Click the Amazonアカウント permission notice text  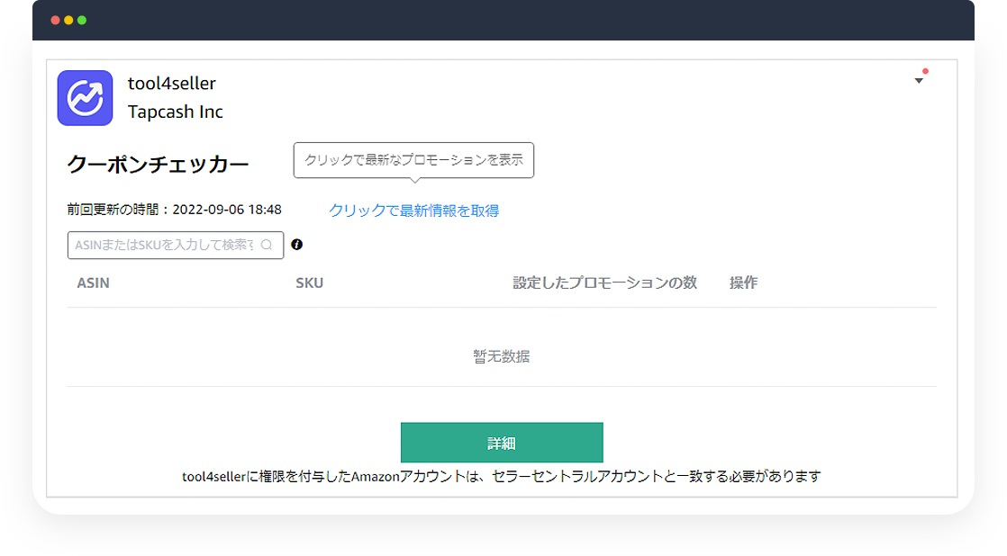click(502, 477)
